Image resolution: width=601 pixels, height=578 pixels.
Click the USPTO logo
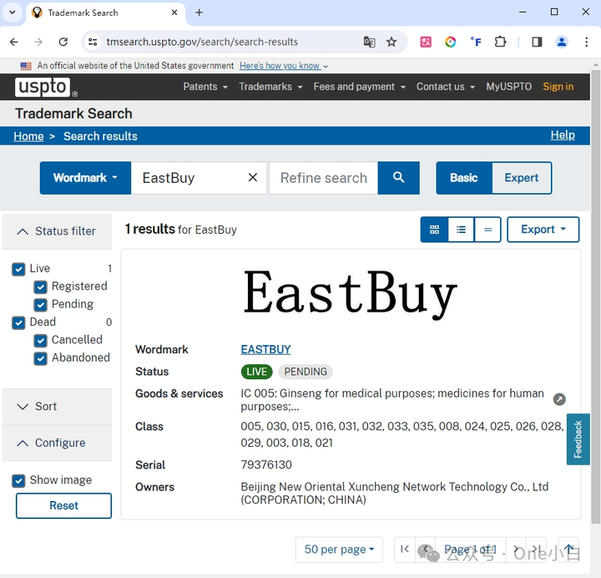point(46,87)
